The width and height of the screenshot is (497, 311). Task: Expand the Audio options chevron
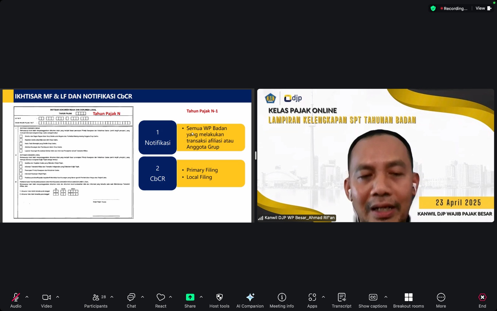tap(27, 297)
